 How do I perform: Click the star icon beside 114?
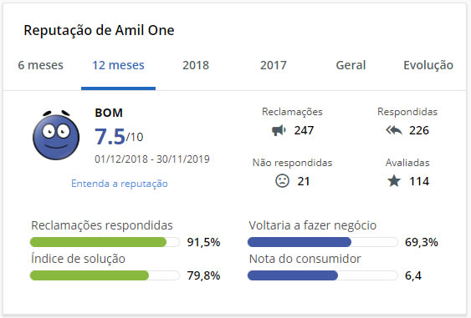(x=394, y=181)
